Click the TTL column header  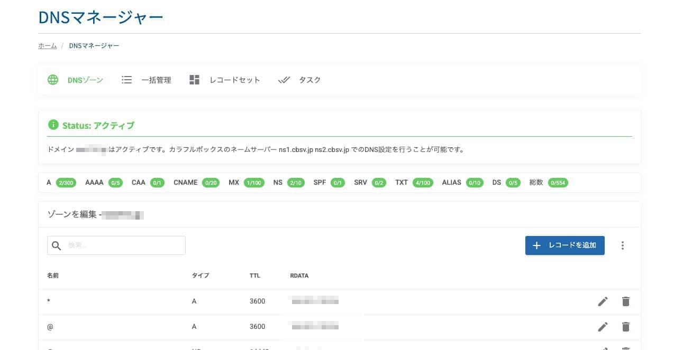click(255, 276)
